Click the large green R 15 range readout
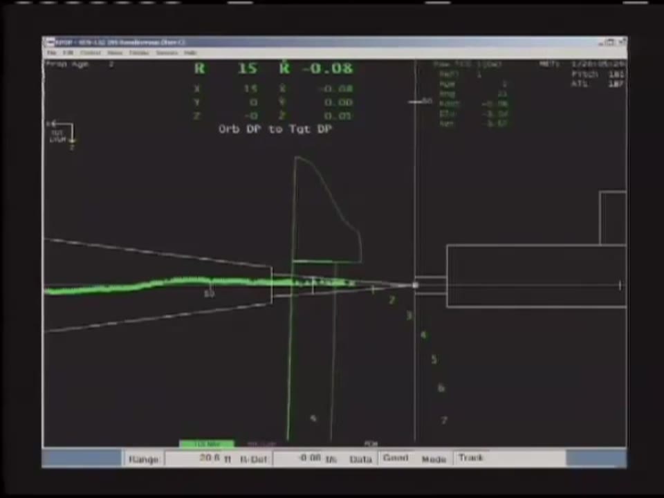664x498 pixels. pos(225,68)
